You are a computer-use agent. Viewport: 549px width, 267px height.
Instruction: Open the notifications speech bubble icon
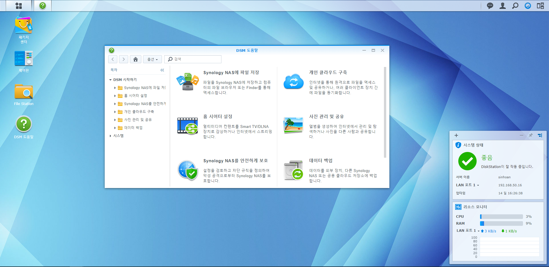[x=490, y=6]
